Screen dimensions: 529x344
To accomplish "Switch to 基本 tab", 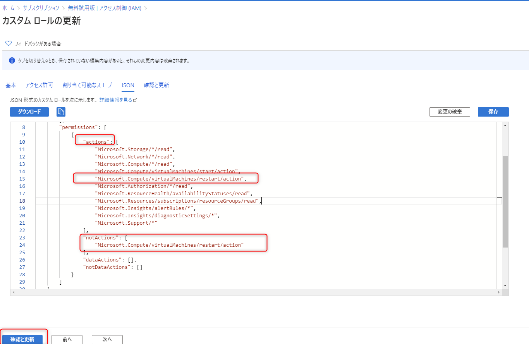I will 11,85.
